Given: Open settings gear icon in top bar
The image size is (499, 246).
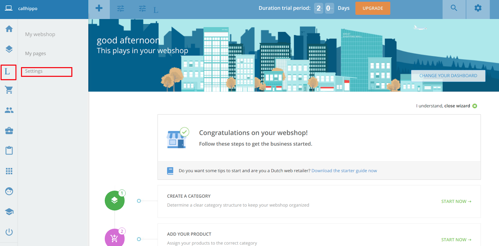Looking at the screenshot, I should (x=478, y=8).
